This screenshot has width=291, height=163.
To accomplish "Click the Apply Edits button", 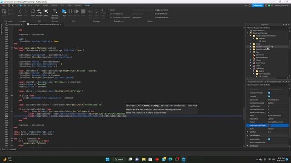I will (137, 18).
